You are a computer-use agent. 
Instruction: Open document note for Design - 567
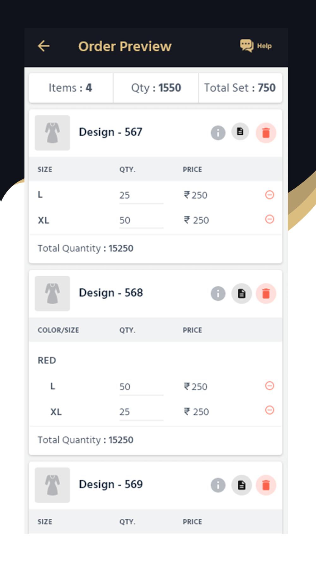point(240,131)
